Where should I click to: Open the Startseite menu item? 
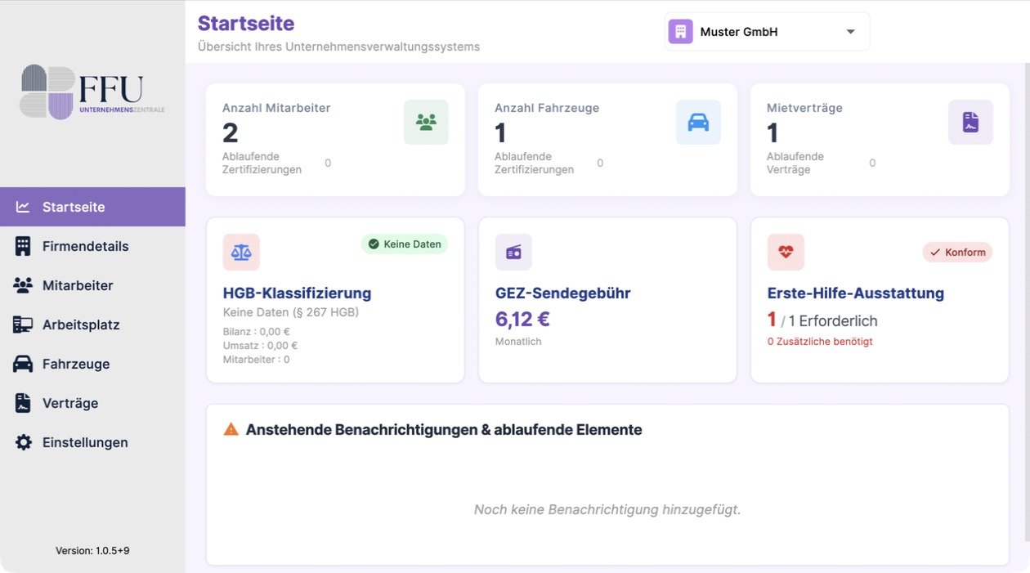(x=92, y=207)
